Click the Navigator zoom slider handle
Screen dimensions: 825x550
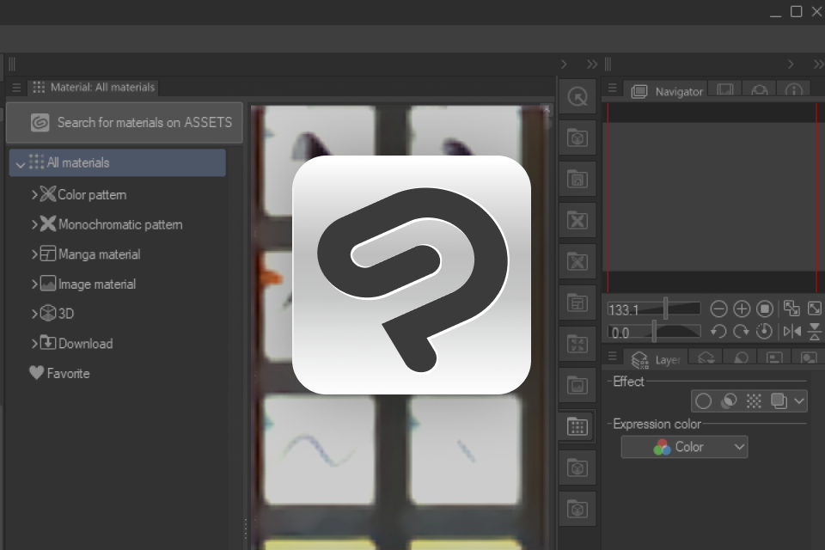(665, 309)
